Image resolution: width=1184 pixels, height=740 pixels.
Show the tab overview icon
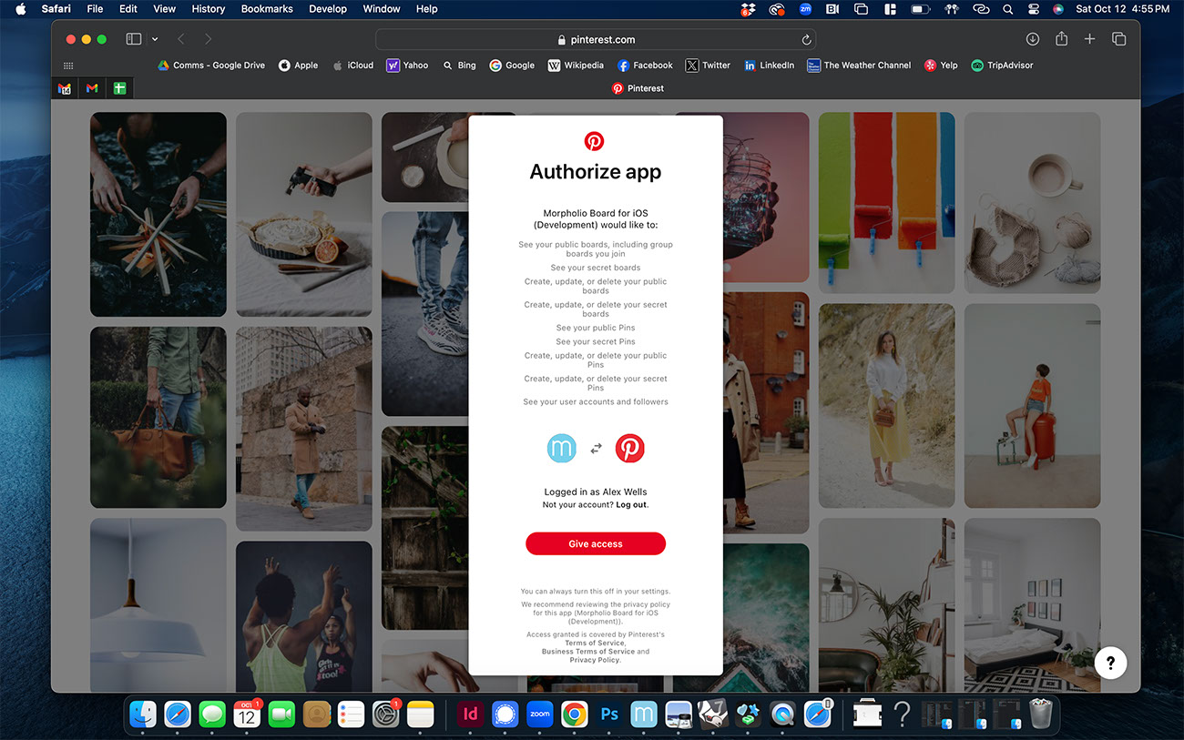click(x=1118, y=39)
